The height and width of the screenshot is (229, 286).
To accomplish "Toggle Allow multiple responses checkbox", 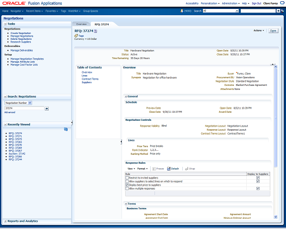I will pos(127,188).
